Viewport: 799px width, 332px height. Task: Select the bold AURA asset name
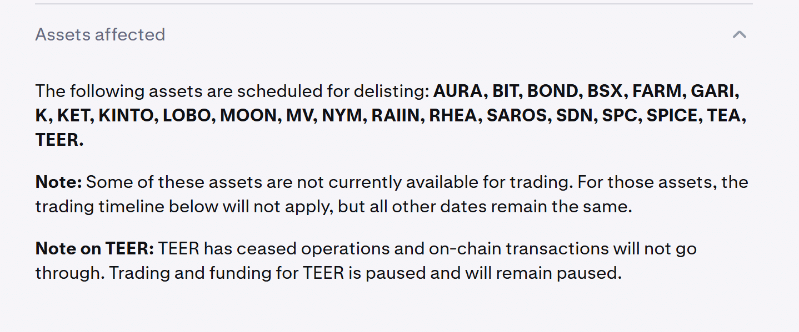[x=459, y=91]
